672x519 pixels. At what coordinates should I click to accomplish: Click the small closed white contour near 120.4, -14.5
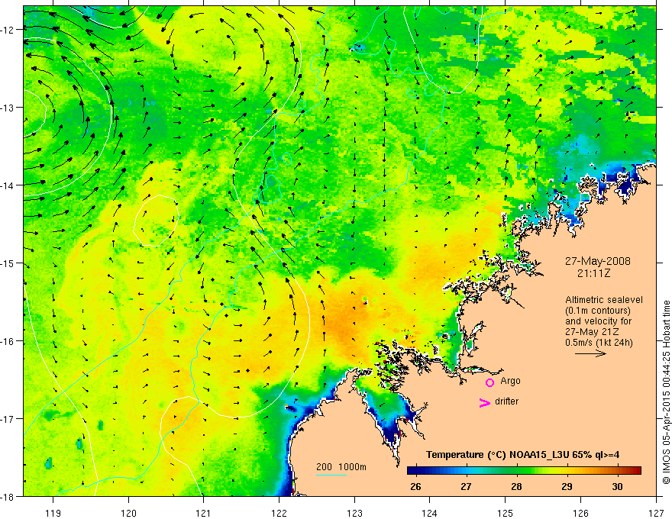pos(156,220)
